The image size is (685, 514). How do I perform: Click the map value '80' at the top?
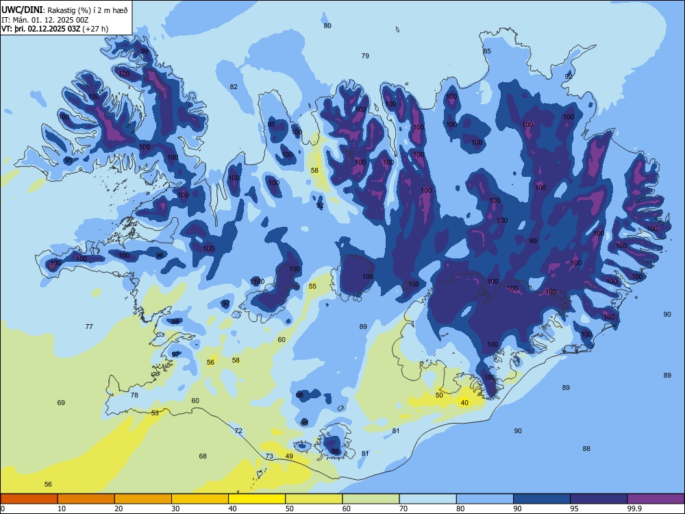[x=327, y=25]
